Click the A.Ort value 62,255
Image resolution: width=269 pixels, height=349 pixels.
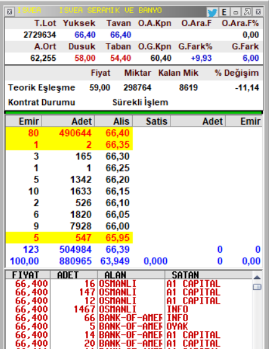pos(43,58)
